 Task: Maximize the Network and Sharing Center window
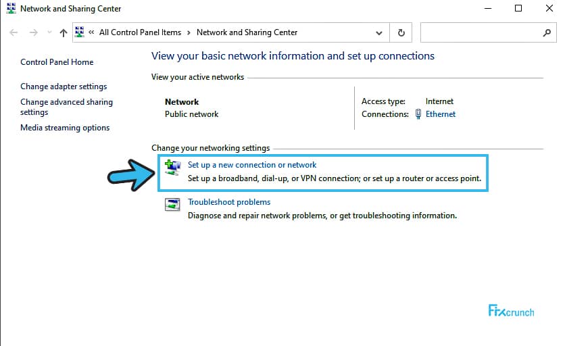[x=518, y=8]
